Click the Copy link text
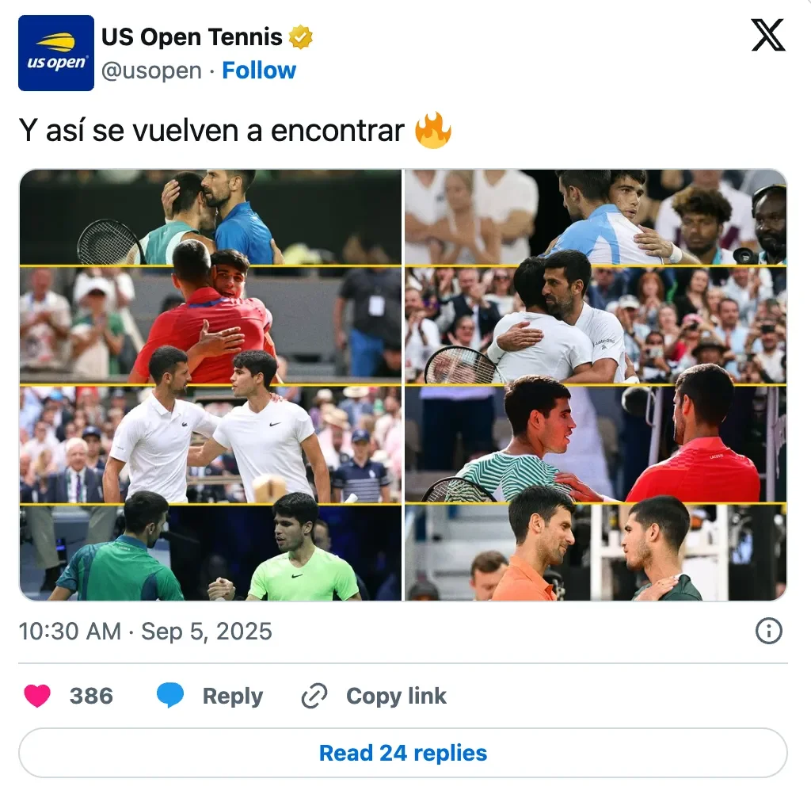The width and height of the screenshot is (811, 794). click(396, 696)
